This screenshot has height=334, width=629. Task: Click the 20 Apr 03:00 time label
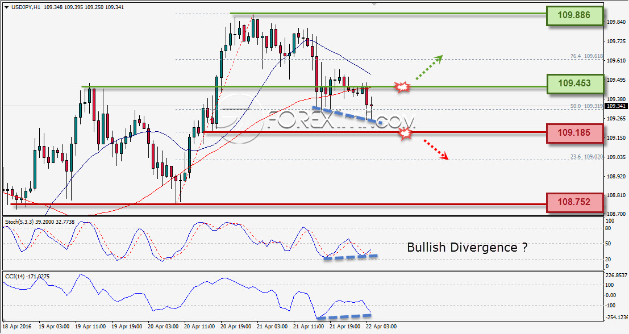[163, 327]
